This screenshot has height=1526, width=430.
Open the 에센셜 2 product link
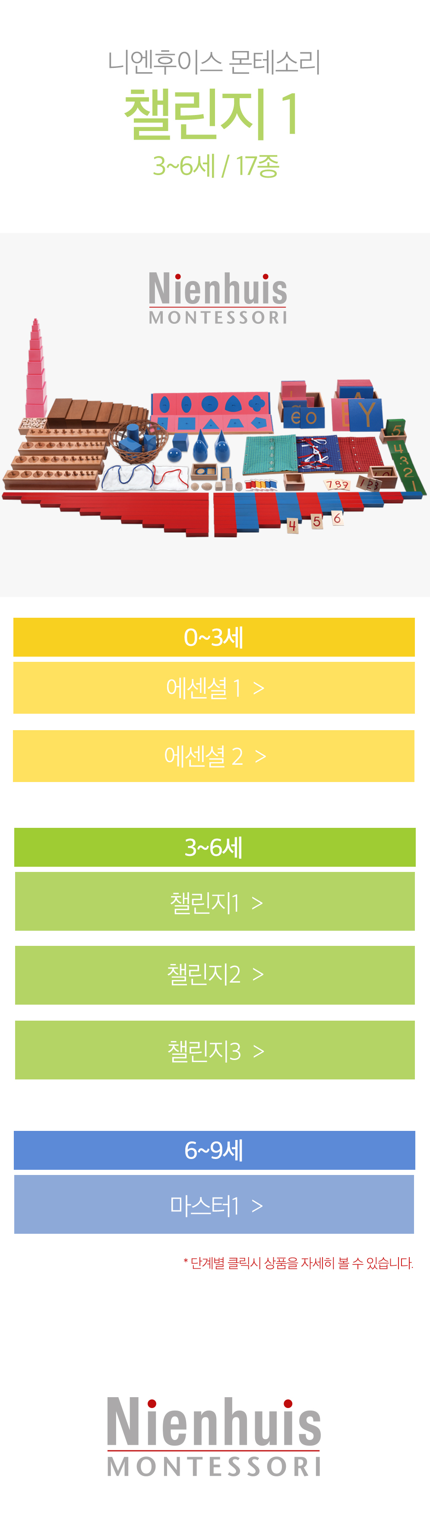point(214,756)
